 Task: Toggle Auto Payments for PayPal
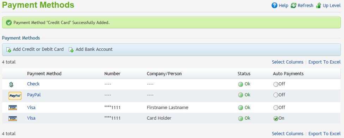point(276,95)
